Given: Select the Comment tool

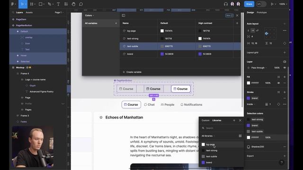Looking at the screenshot, I should point(81,4).
